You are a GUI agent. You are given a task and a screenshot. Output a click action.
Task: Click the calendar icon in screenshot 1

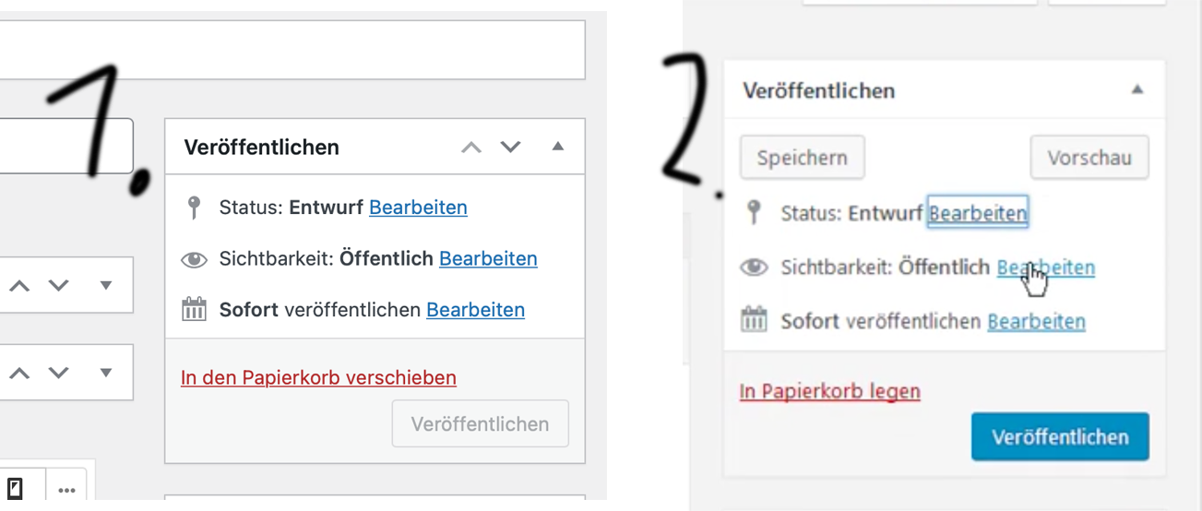click(194, 309)
